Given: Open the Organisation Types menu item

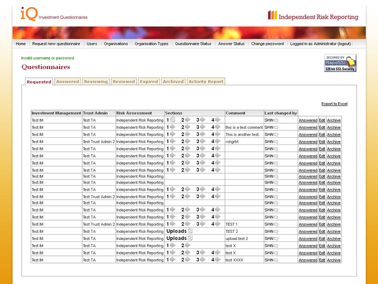Looking at the screenshot, I should [151, 44].
